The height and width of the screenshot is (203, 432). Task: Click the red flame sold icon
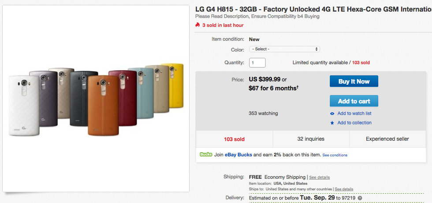point(197,25)
